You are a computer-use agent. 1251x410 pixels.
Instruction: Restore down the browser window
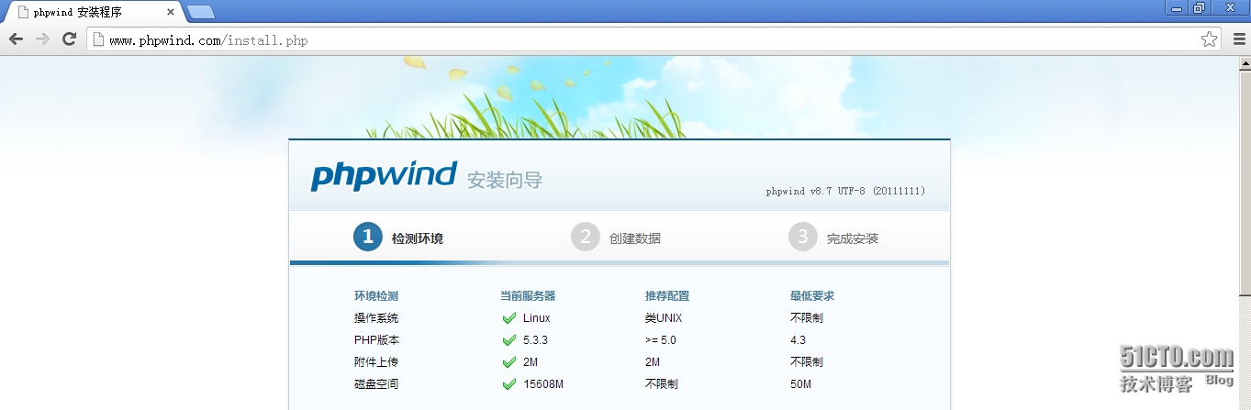tap(1200, 7)
